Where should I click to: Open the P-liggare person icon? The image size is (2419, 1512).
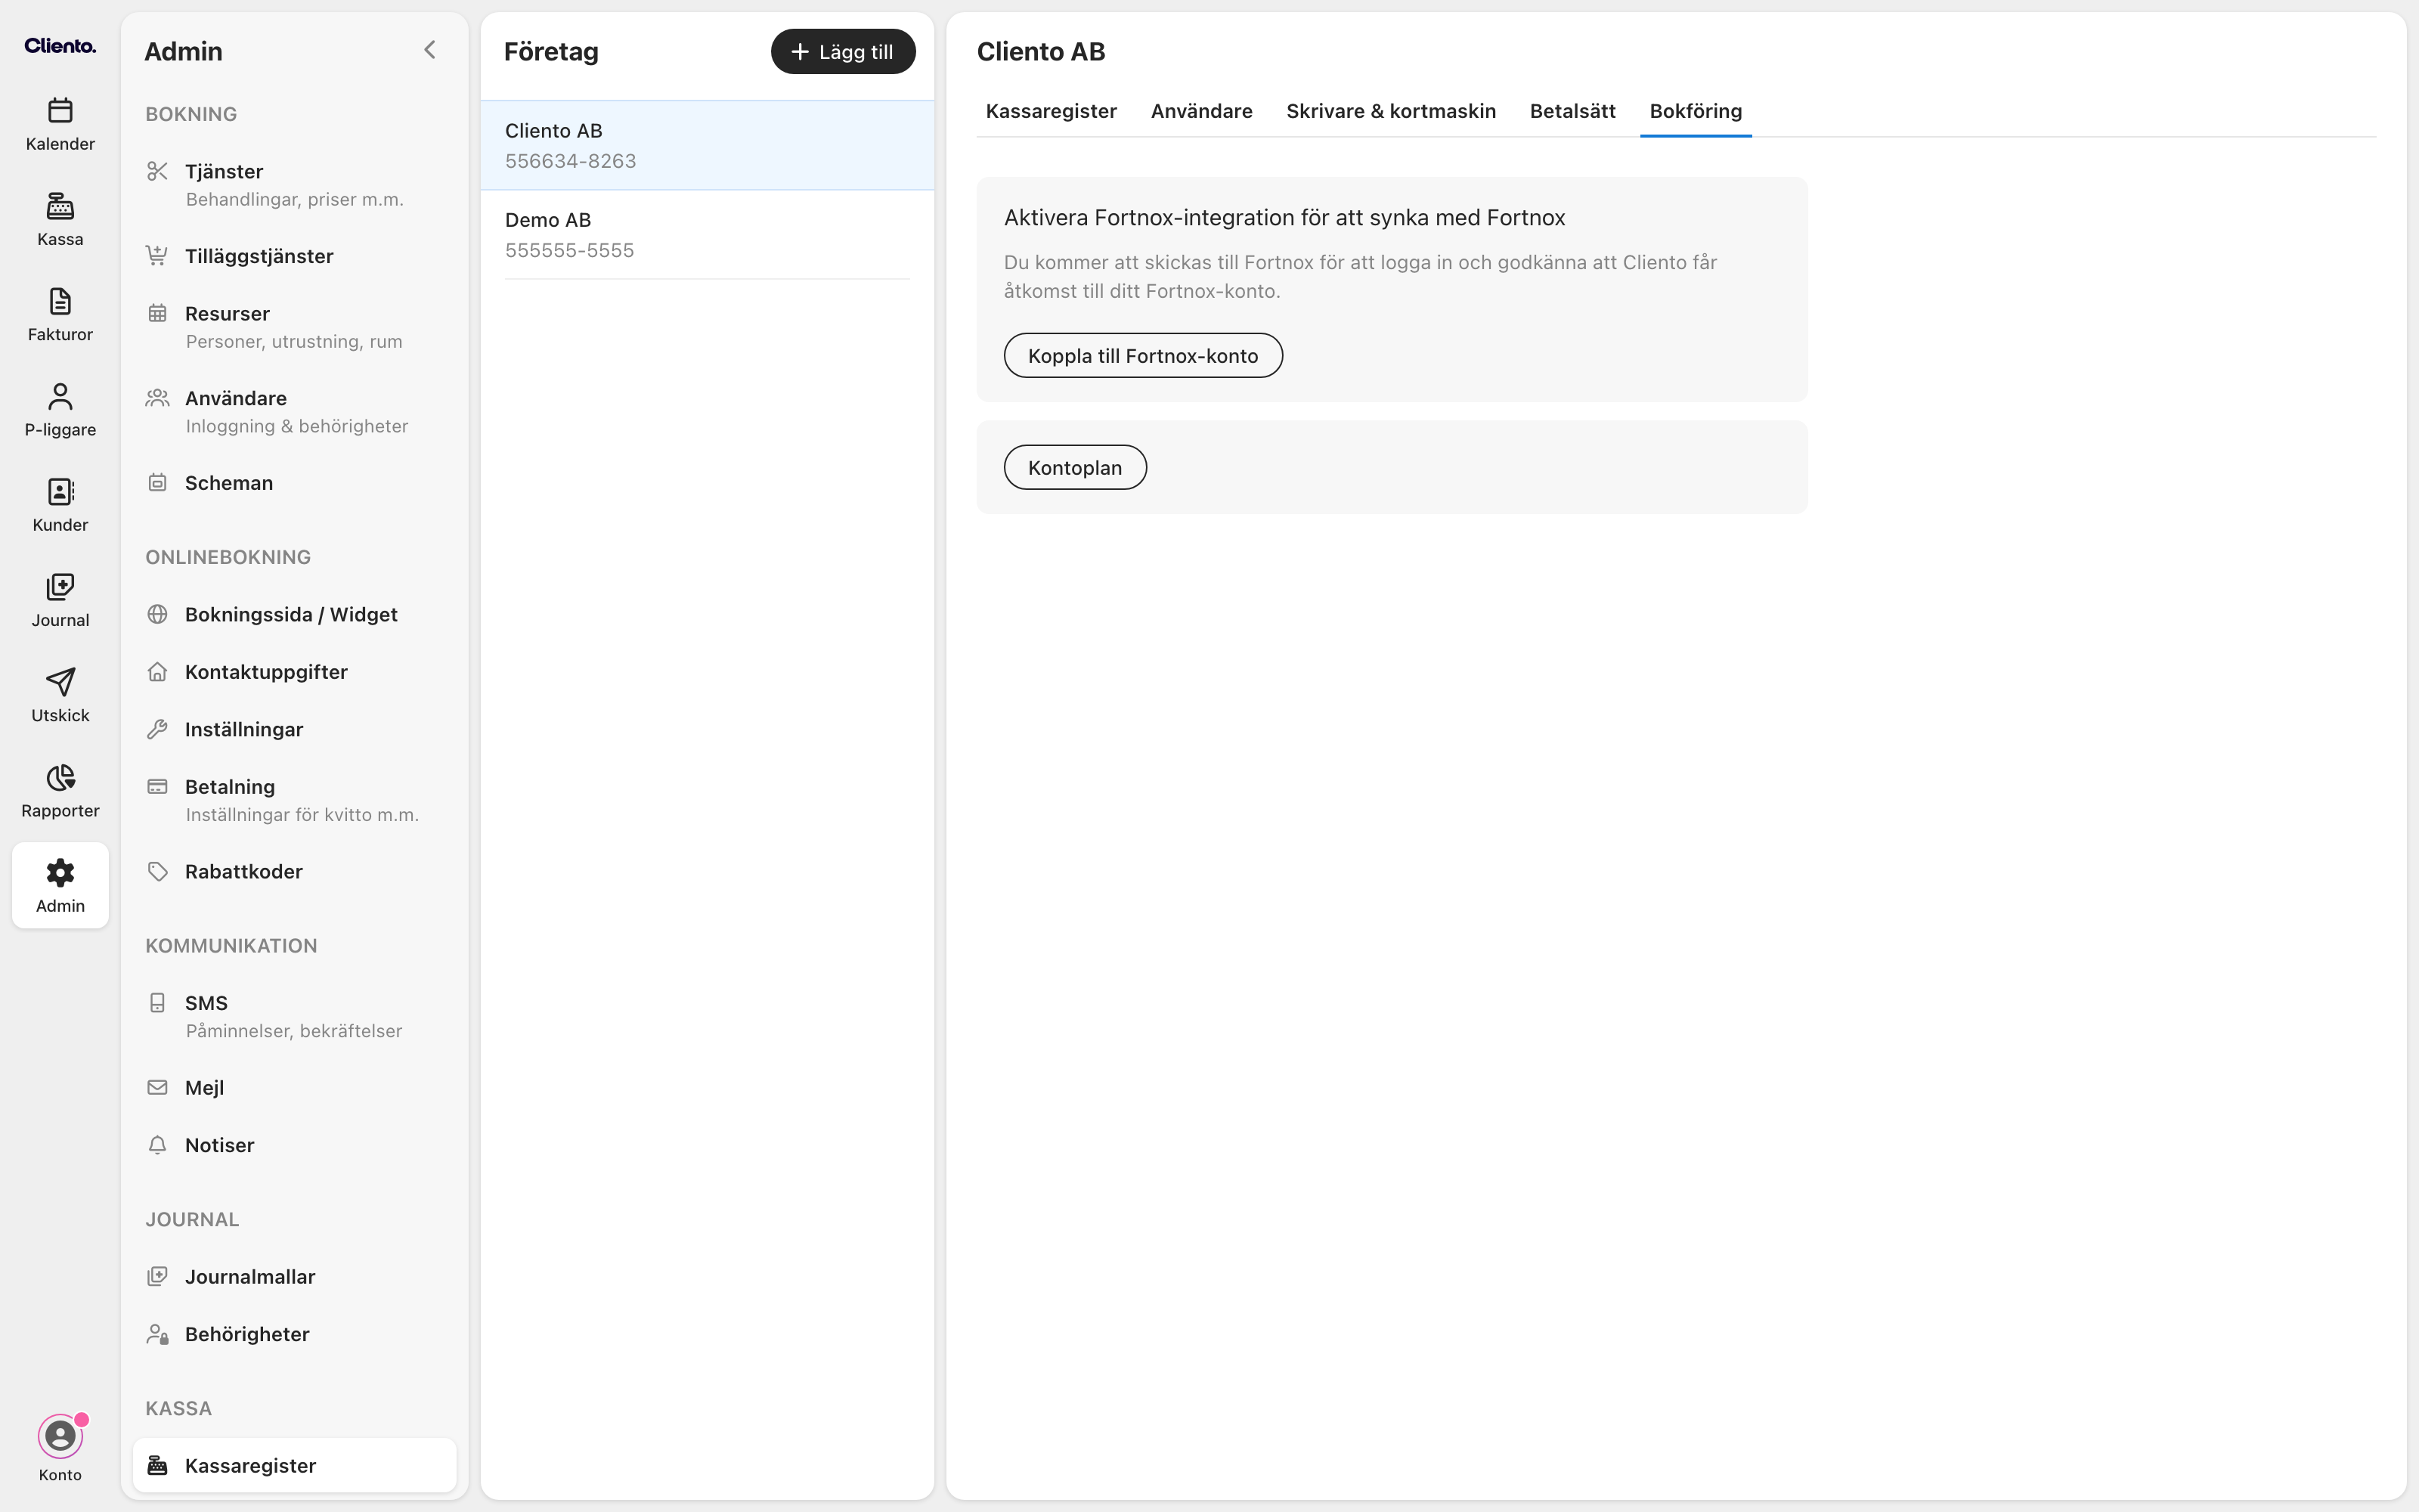(x=60, y=396)
